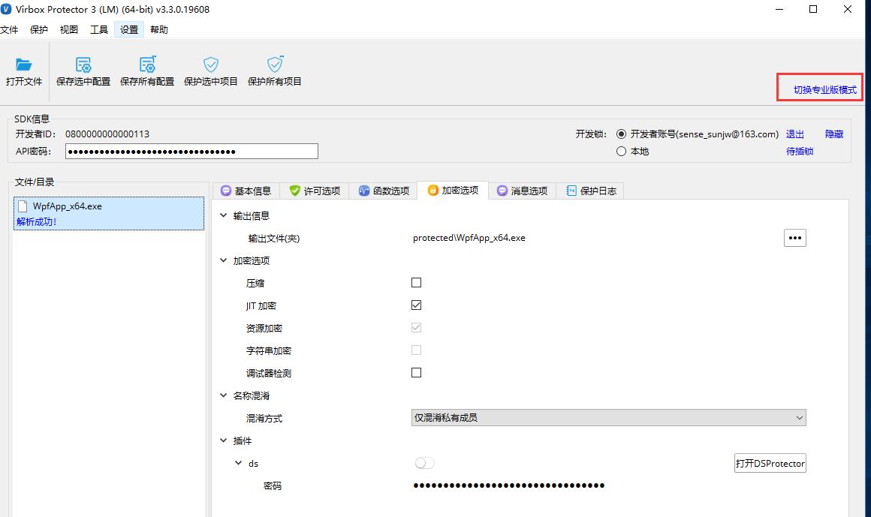Image resolution: width=871 pixels, height=517 pixels.
Task: Collapse the 名称混淆 section
Action: point(223,395)
